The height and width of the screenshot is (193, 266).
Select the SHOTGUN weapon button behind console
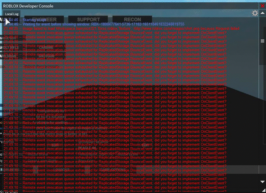click(x=46, y=56)
